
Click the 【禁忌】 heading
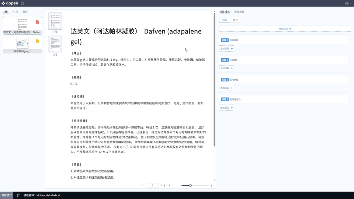[76, 165]
